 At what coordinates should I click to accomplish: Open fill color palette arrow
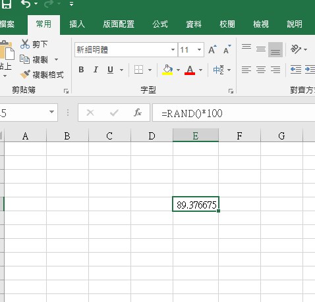(178, 70)
